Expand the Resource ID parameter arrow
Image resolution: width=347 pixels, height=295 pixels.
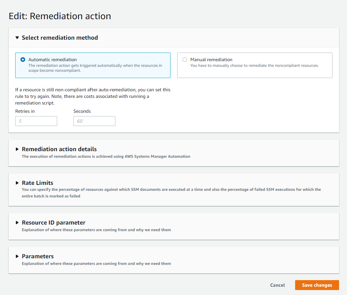[17, 223]
